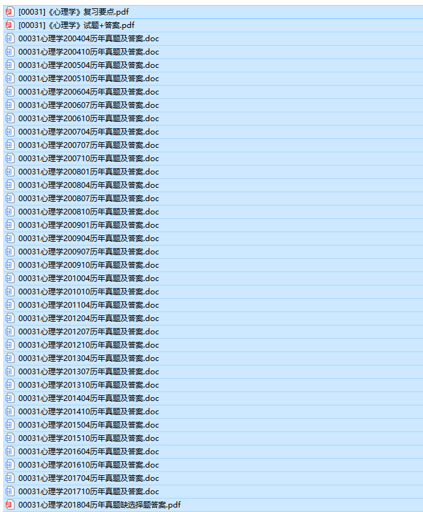Click Word icon beside 201610 file
The height and width of the screenshot is (512, 423).
tap(9, 464)
